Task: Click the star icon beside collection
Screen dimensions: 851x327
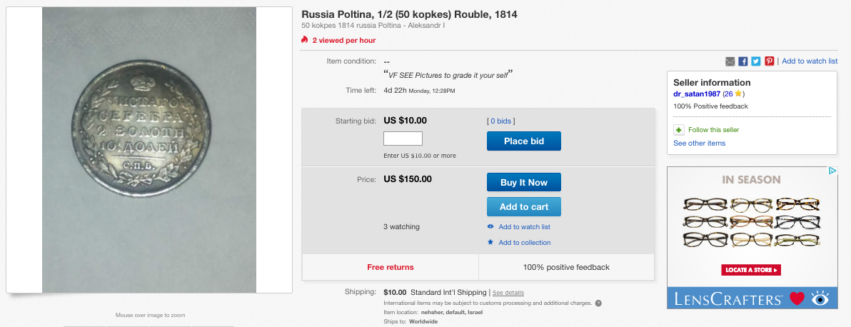Action: coord(490,243)
